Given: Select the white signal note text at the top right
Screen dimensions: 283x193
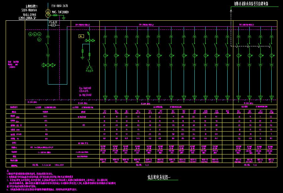Looking at the screenshot, I should point(251,3).
